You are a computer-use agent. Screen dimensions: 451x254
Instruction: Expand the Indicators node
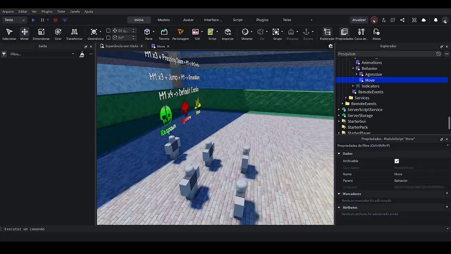[353, 86]
